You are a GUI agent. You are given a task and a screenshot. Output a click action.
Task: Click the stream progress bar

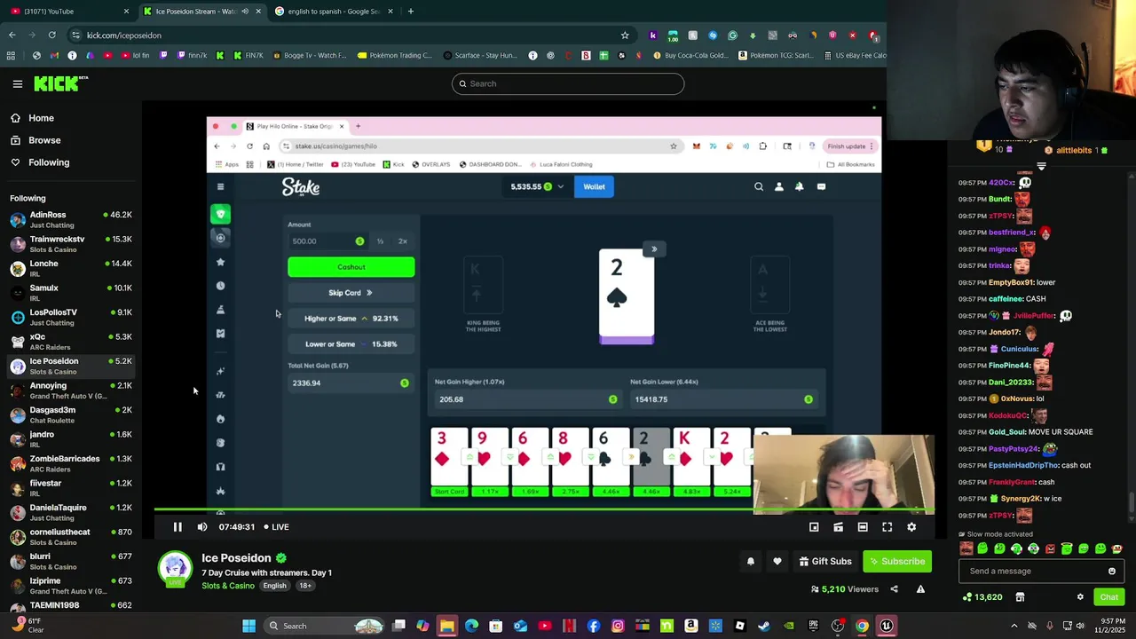point(543,510)
